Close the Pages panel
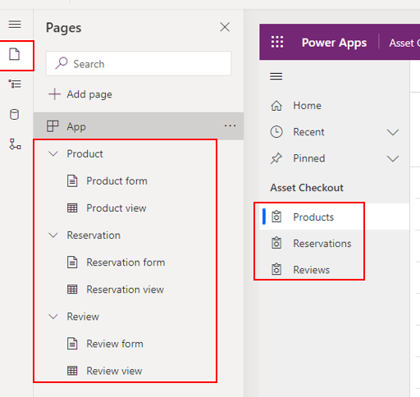 pyautogui.click(x=225, y=27)
